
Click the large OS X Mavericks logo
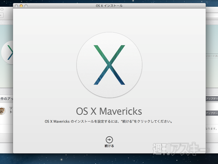[x=109, y=65]
